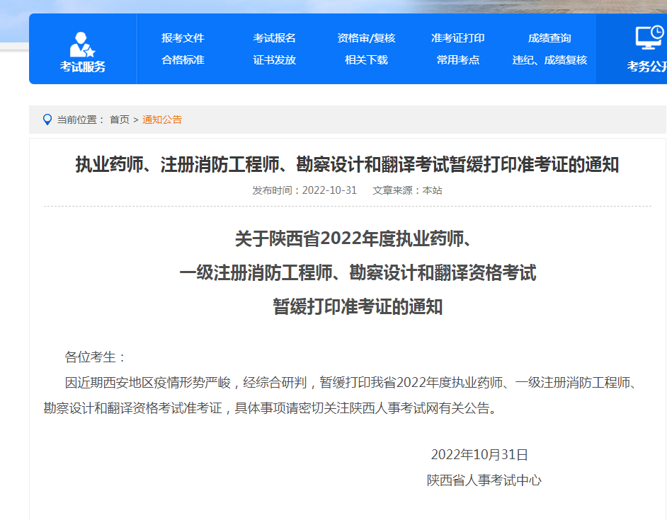Click the 首页 breadcrumb link
This screenshot has height=520, width=667.
point(120,120)
